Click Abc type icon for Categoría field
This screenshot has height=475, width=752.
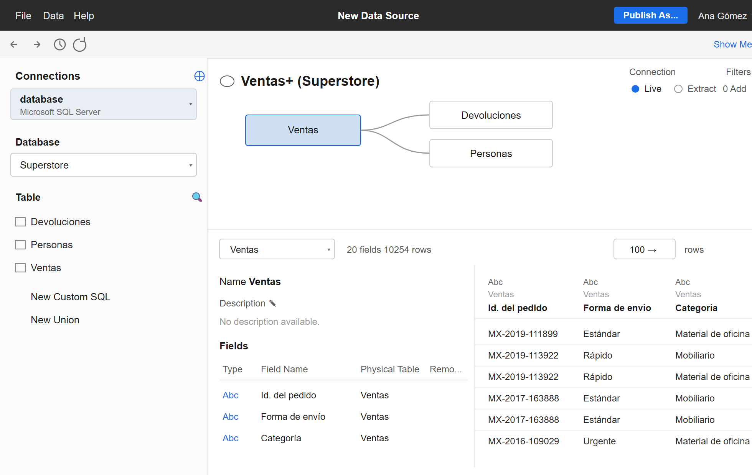pyautogui.click(x=231, y=438)
